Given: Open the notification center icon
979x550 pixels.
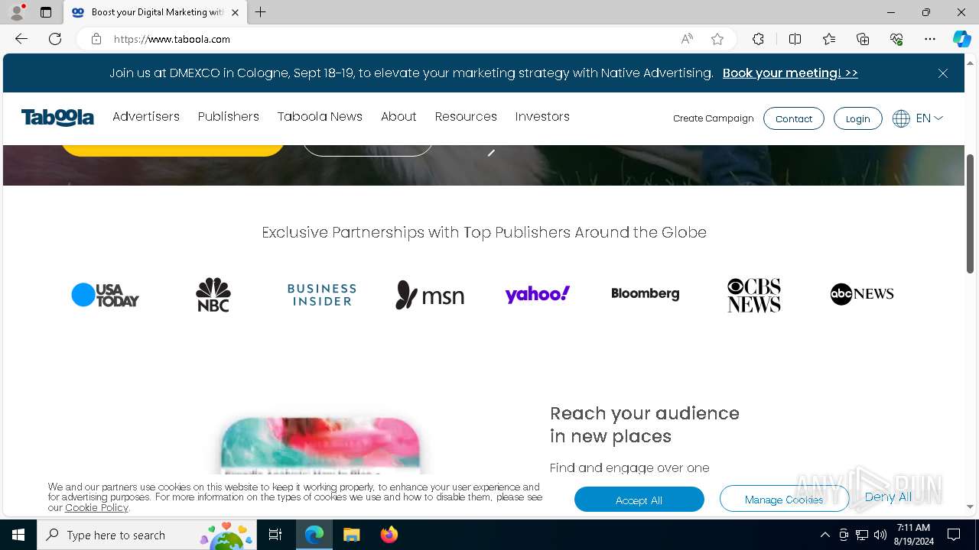Looking at the screenshot, I should point(954,535).
